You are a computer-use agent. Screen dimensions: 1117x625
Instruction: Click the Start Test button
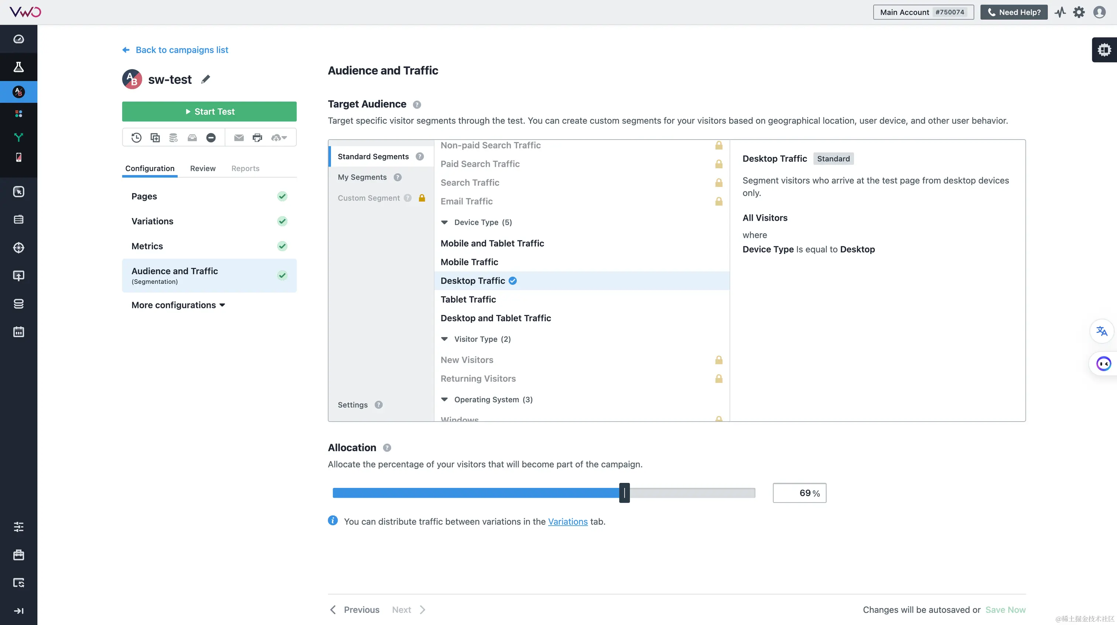pyautogui.click(x=209, y=111)
